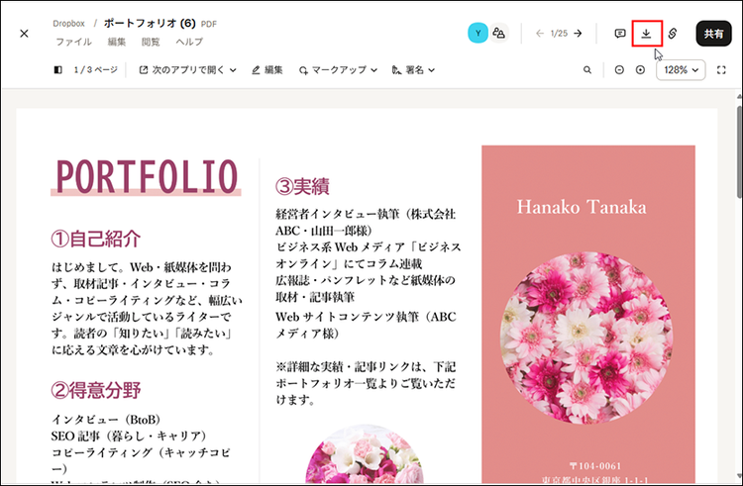Click the 1/25 file counter text
This screenshot has width=743, height=486.
(x=559, y=34)
